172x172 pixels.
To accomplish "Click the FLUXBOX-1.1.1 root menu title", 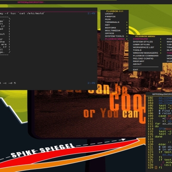I will coord(114,11).
